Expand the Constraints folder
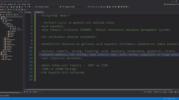The width and height of the screenshot is (179, 100). click(x=7, y=31)
